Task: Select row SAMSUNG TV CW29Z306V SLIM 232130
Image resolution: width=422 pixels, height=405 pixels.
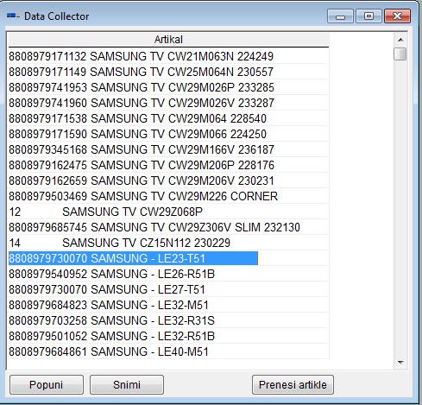Action: (168, 227)
